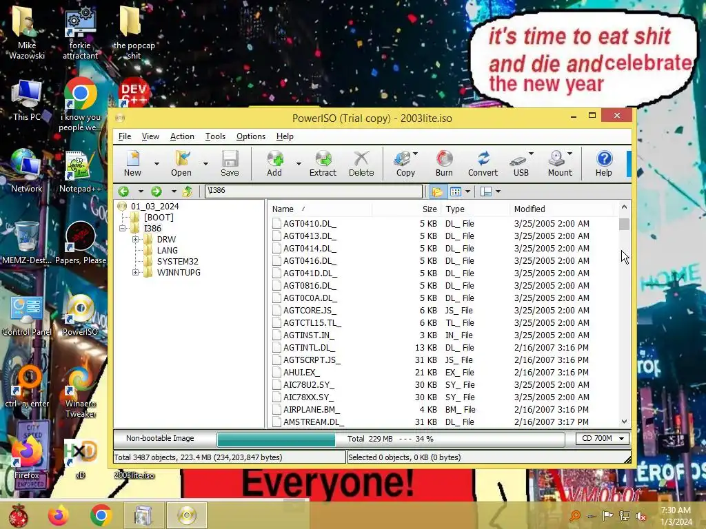706x529 pixels.
Task: Collapse the I386 folder in the tree
Action: pyautogui.click(x=123, y=229)
